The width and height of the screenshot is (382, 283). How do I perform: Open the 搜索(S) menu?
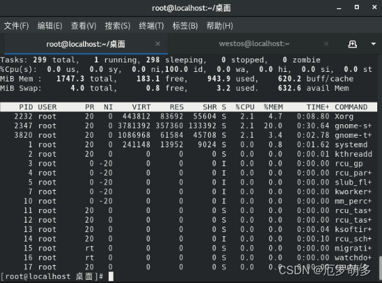click(118, 26)
